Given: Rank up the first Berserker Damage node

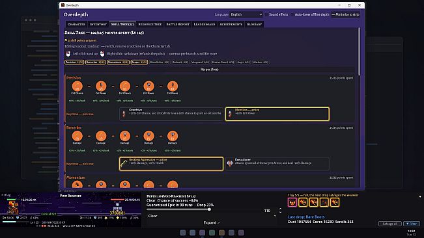Looking at the screenshot, I should [x=77, y=136].
